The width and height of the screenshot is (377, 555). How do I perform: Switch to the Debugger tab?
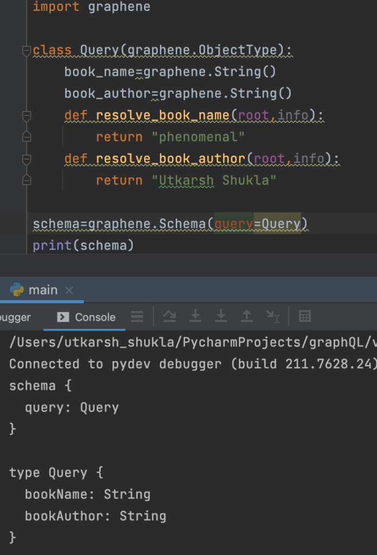(x=15, y=317)
